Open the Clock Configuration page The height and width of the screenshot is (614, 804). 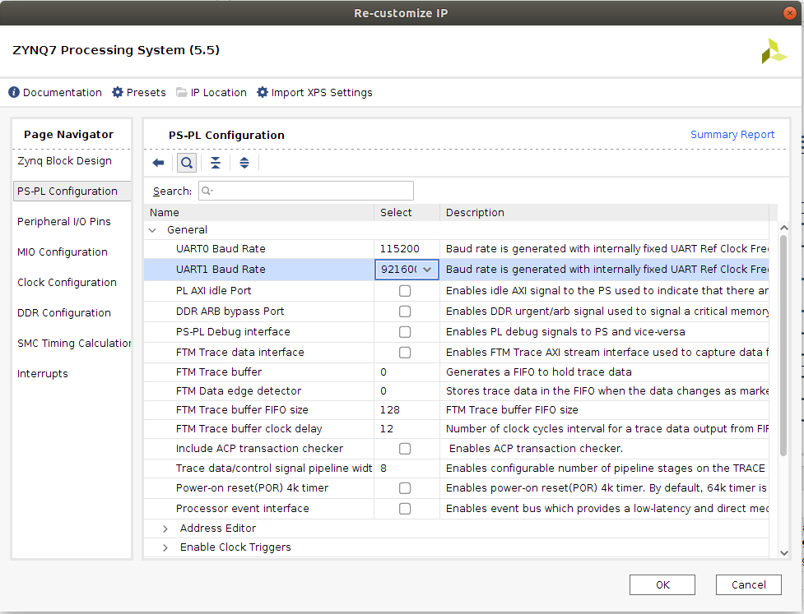click(x=67, y=283)
